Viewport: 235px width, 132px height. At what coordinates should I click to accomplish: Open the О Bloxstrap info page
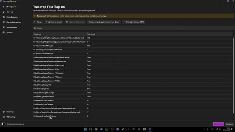[10, 117]
